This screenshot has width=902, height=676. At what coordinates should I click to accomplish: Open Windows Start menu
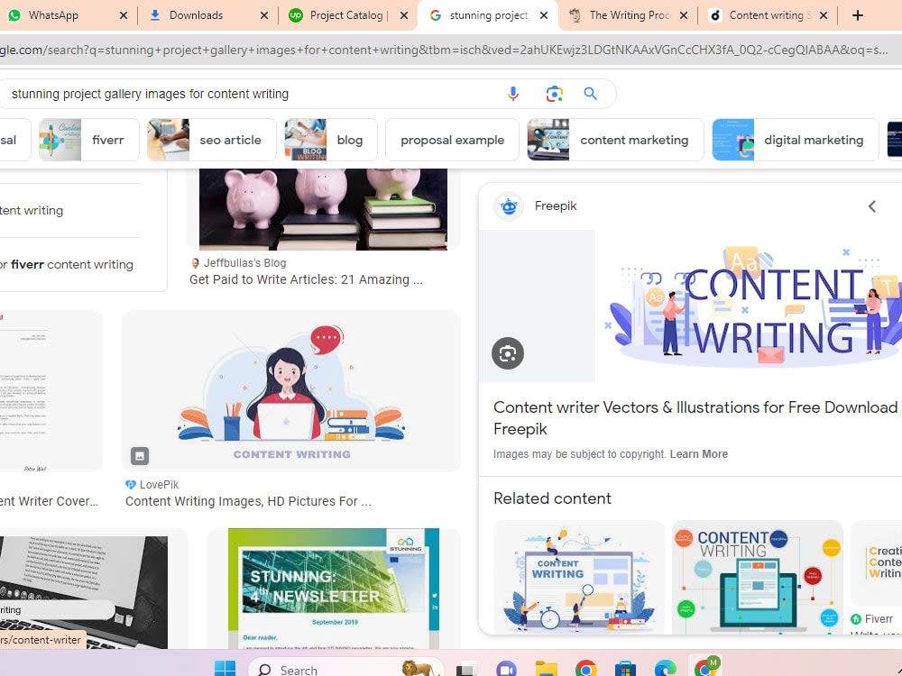(x=225, y=669)
